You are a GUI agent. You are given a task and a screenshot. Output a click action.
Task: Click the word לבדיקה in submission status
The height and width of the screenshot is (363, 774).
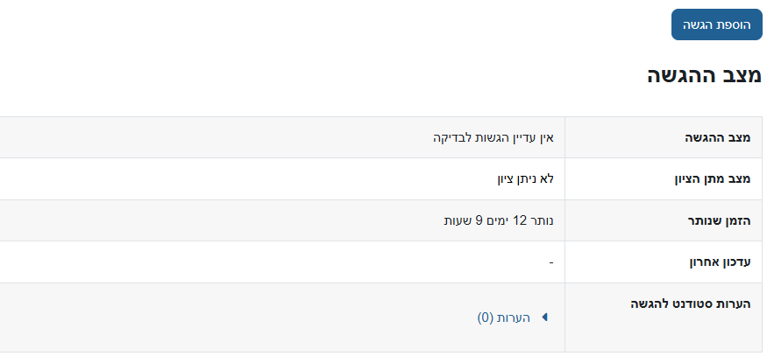point(455,137)
